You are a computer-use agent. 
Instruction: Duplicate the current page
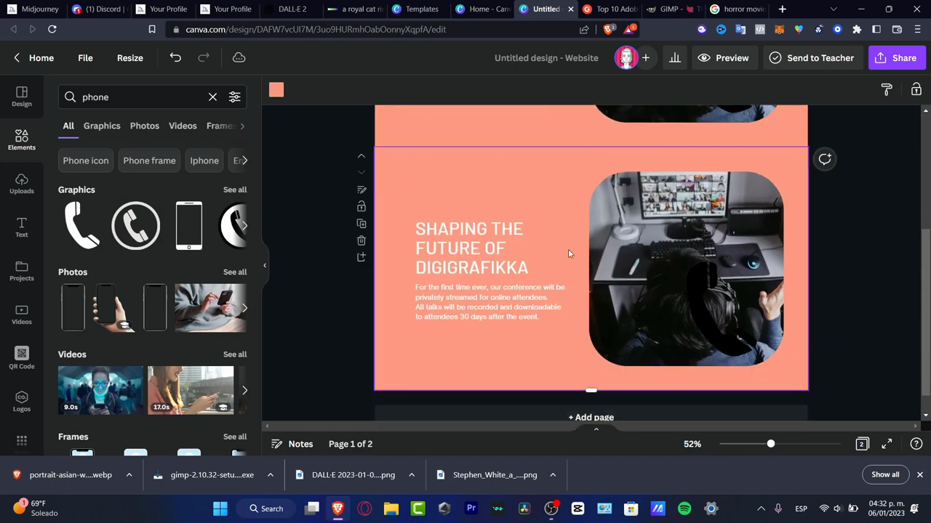(361, 224)
